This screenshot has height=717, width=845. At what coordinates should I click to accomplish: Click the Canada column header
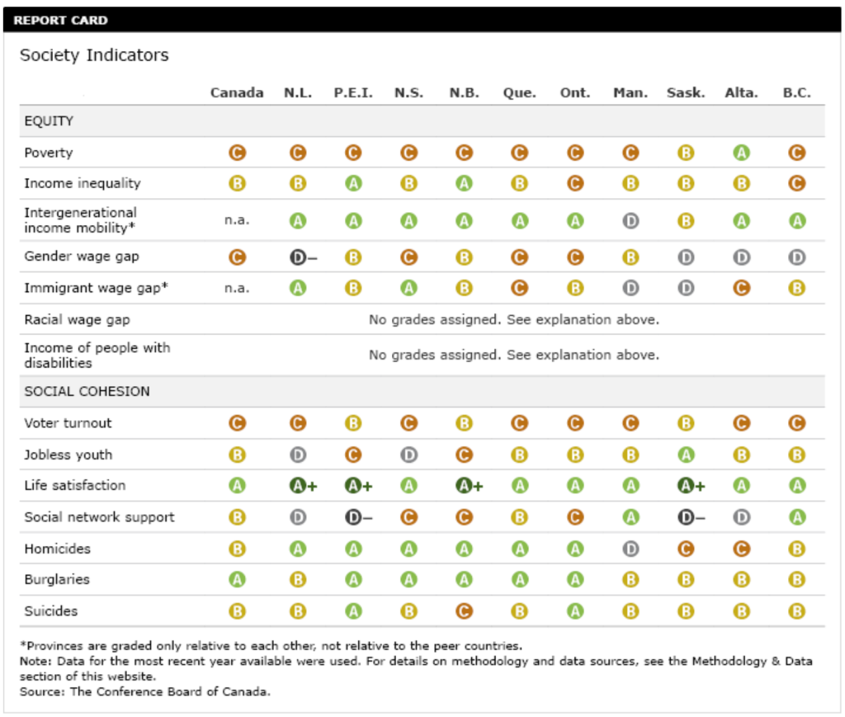tap(237, 92)
